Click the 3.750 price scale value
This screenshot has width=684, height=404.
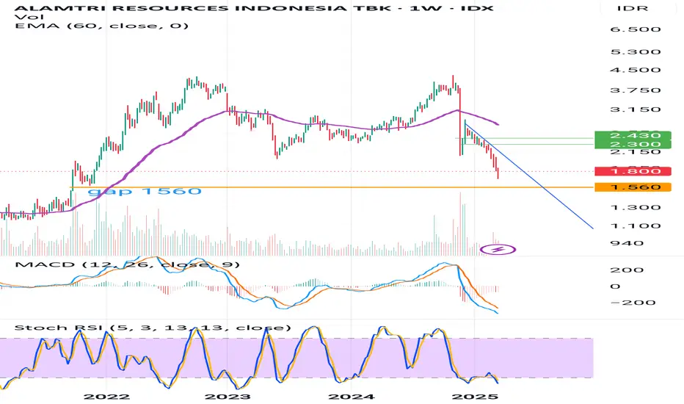point(636,90)
